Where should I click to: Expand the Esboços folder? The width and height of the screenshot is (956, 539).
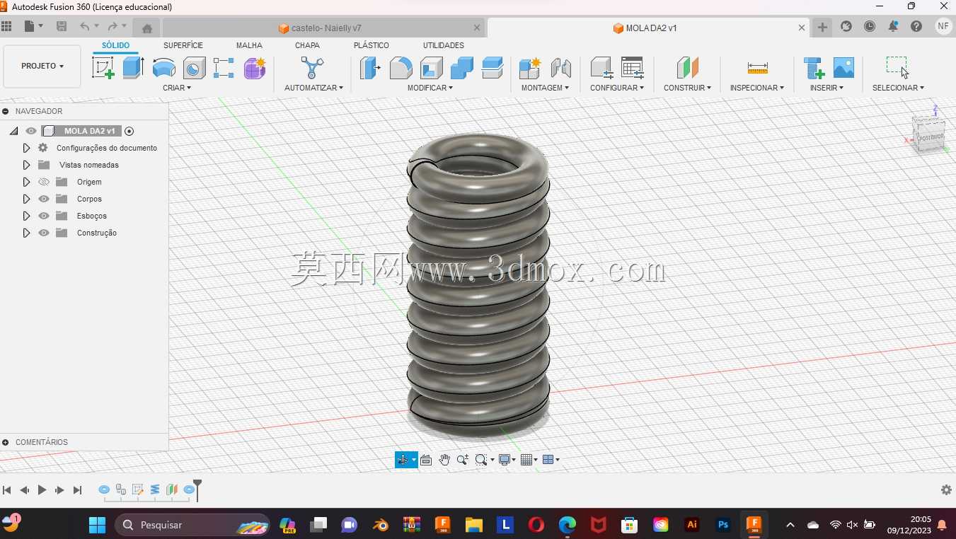click(26, 216)
